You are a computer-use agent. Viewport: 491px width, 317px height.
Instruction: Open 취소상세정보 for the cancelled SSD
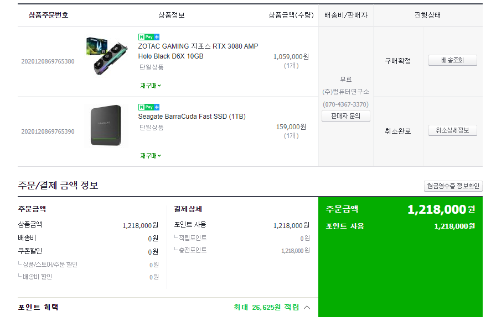click(452, 130)
